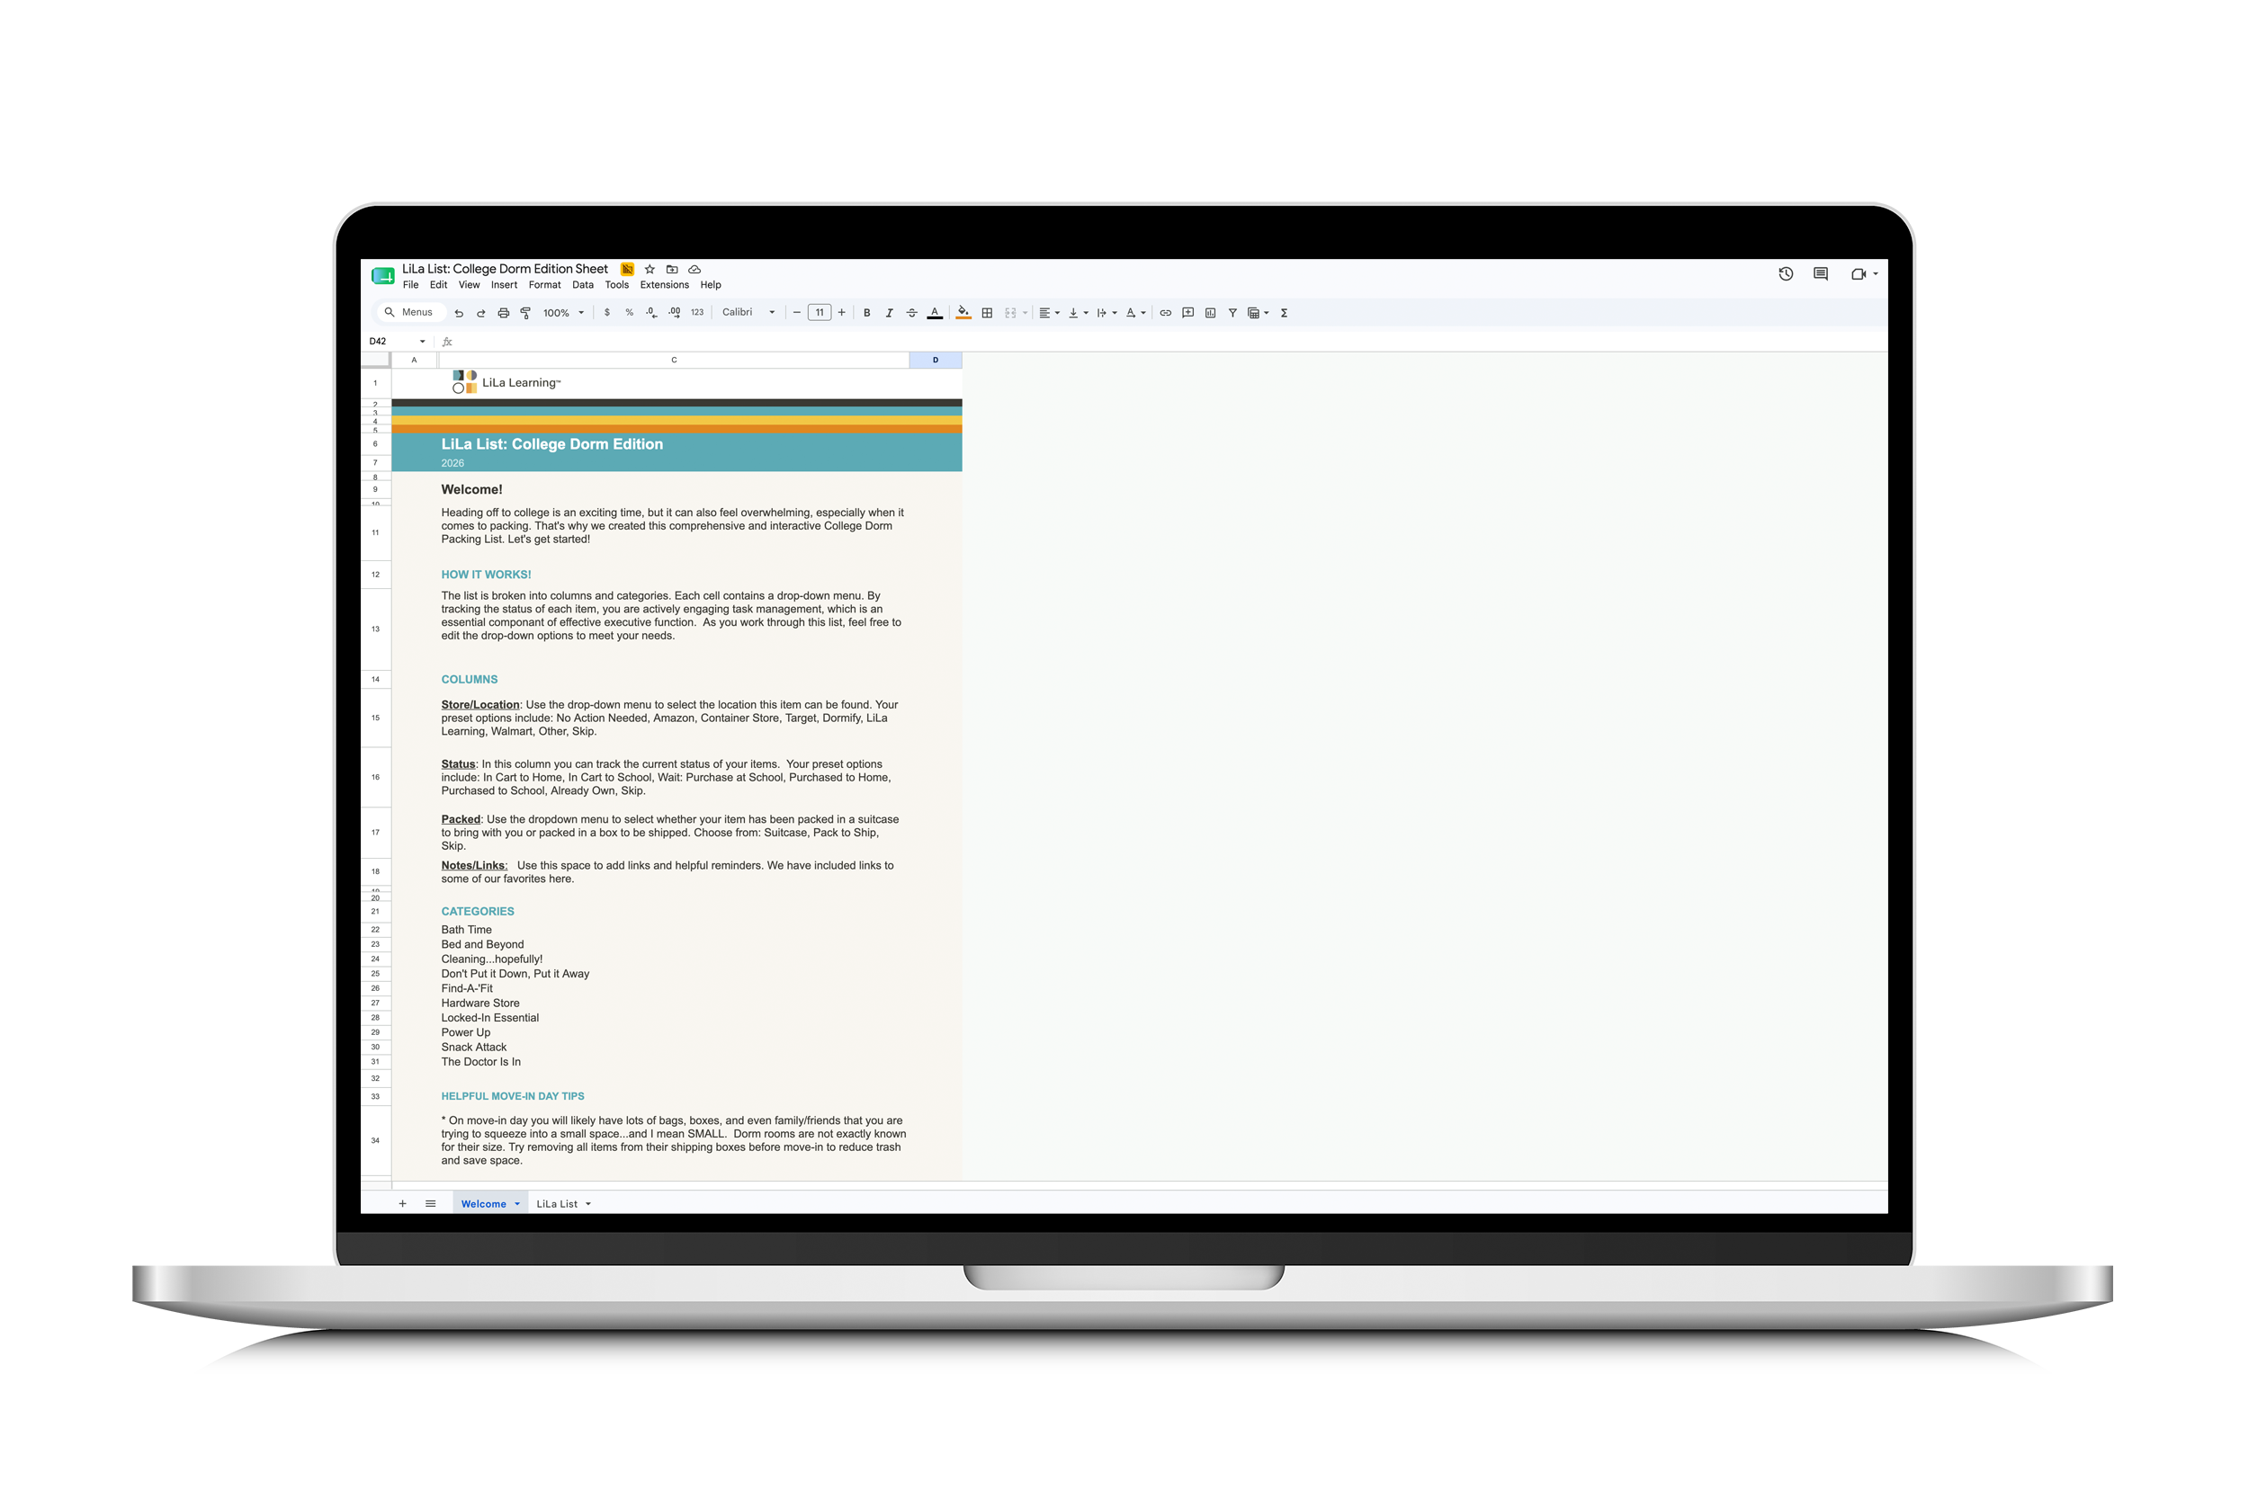Open the Calibri font dropdown
Viewport: 2249px width, 1499px height.
point(748,313)
